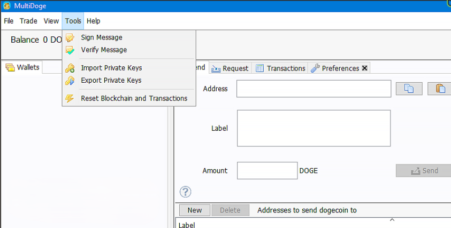Select the Wallets tab

(x=23, y=67)
